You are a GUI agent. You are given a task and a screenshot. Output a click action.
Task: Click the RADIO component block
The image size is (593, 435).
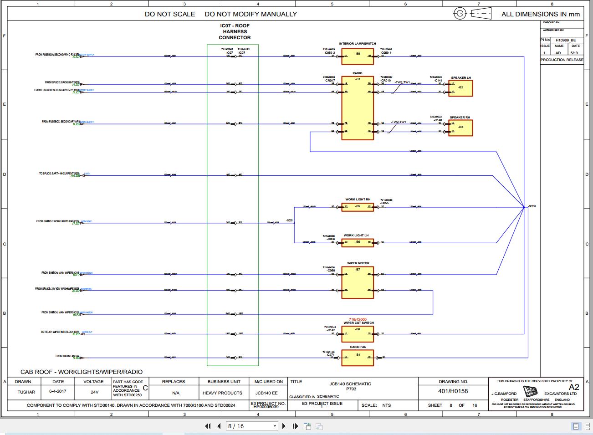pos(358,108)
